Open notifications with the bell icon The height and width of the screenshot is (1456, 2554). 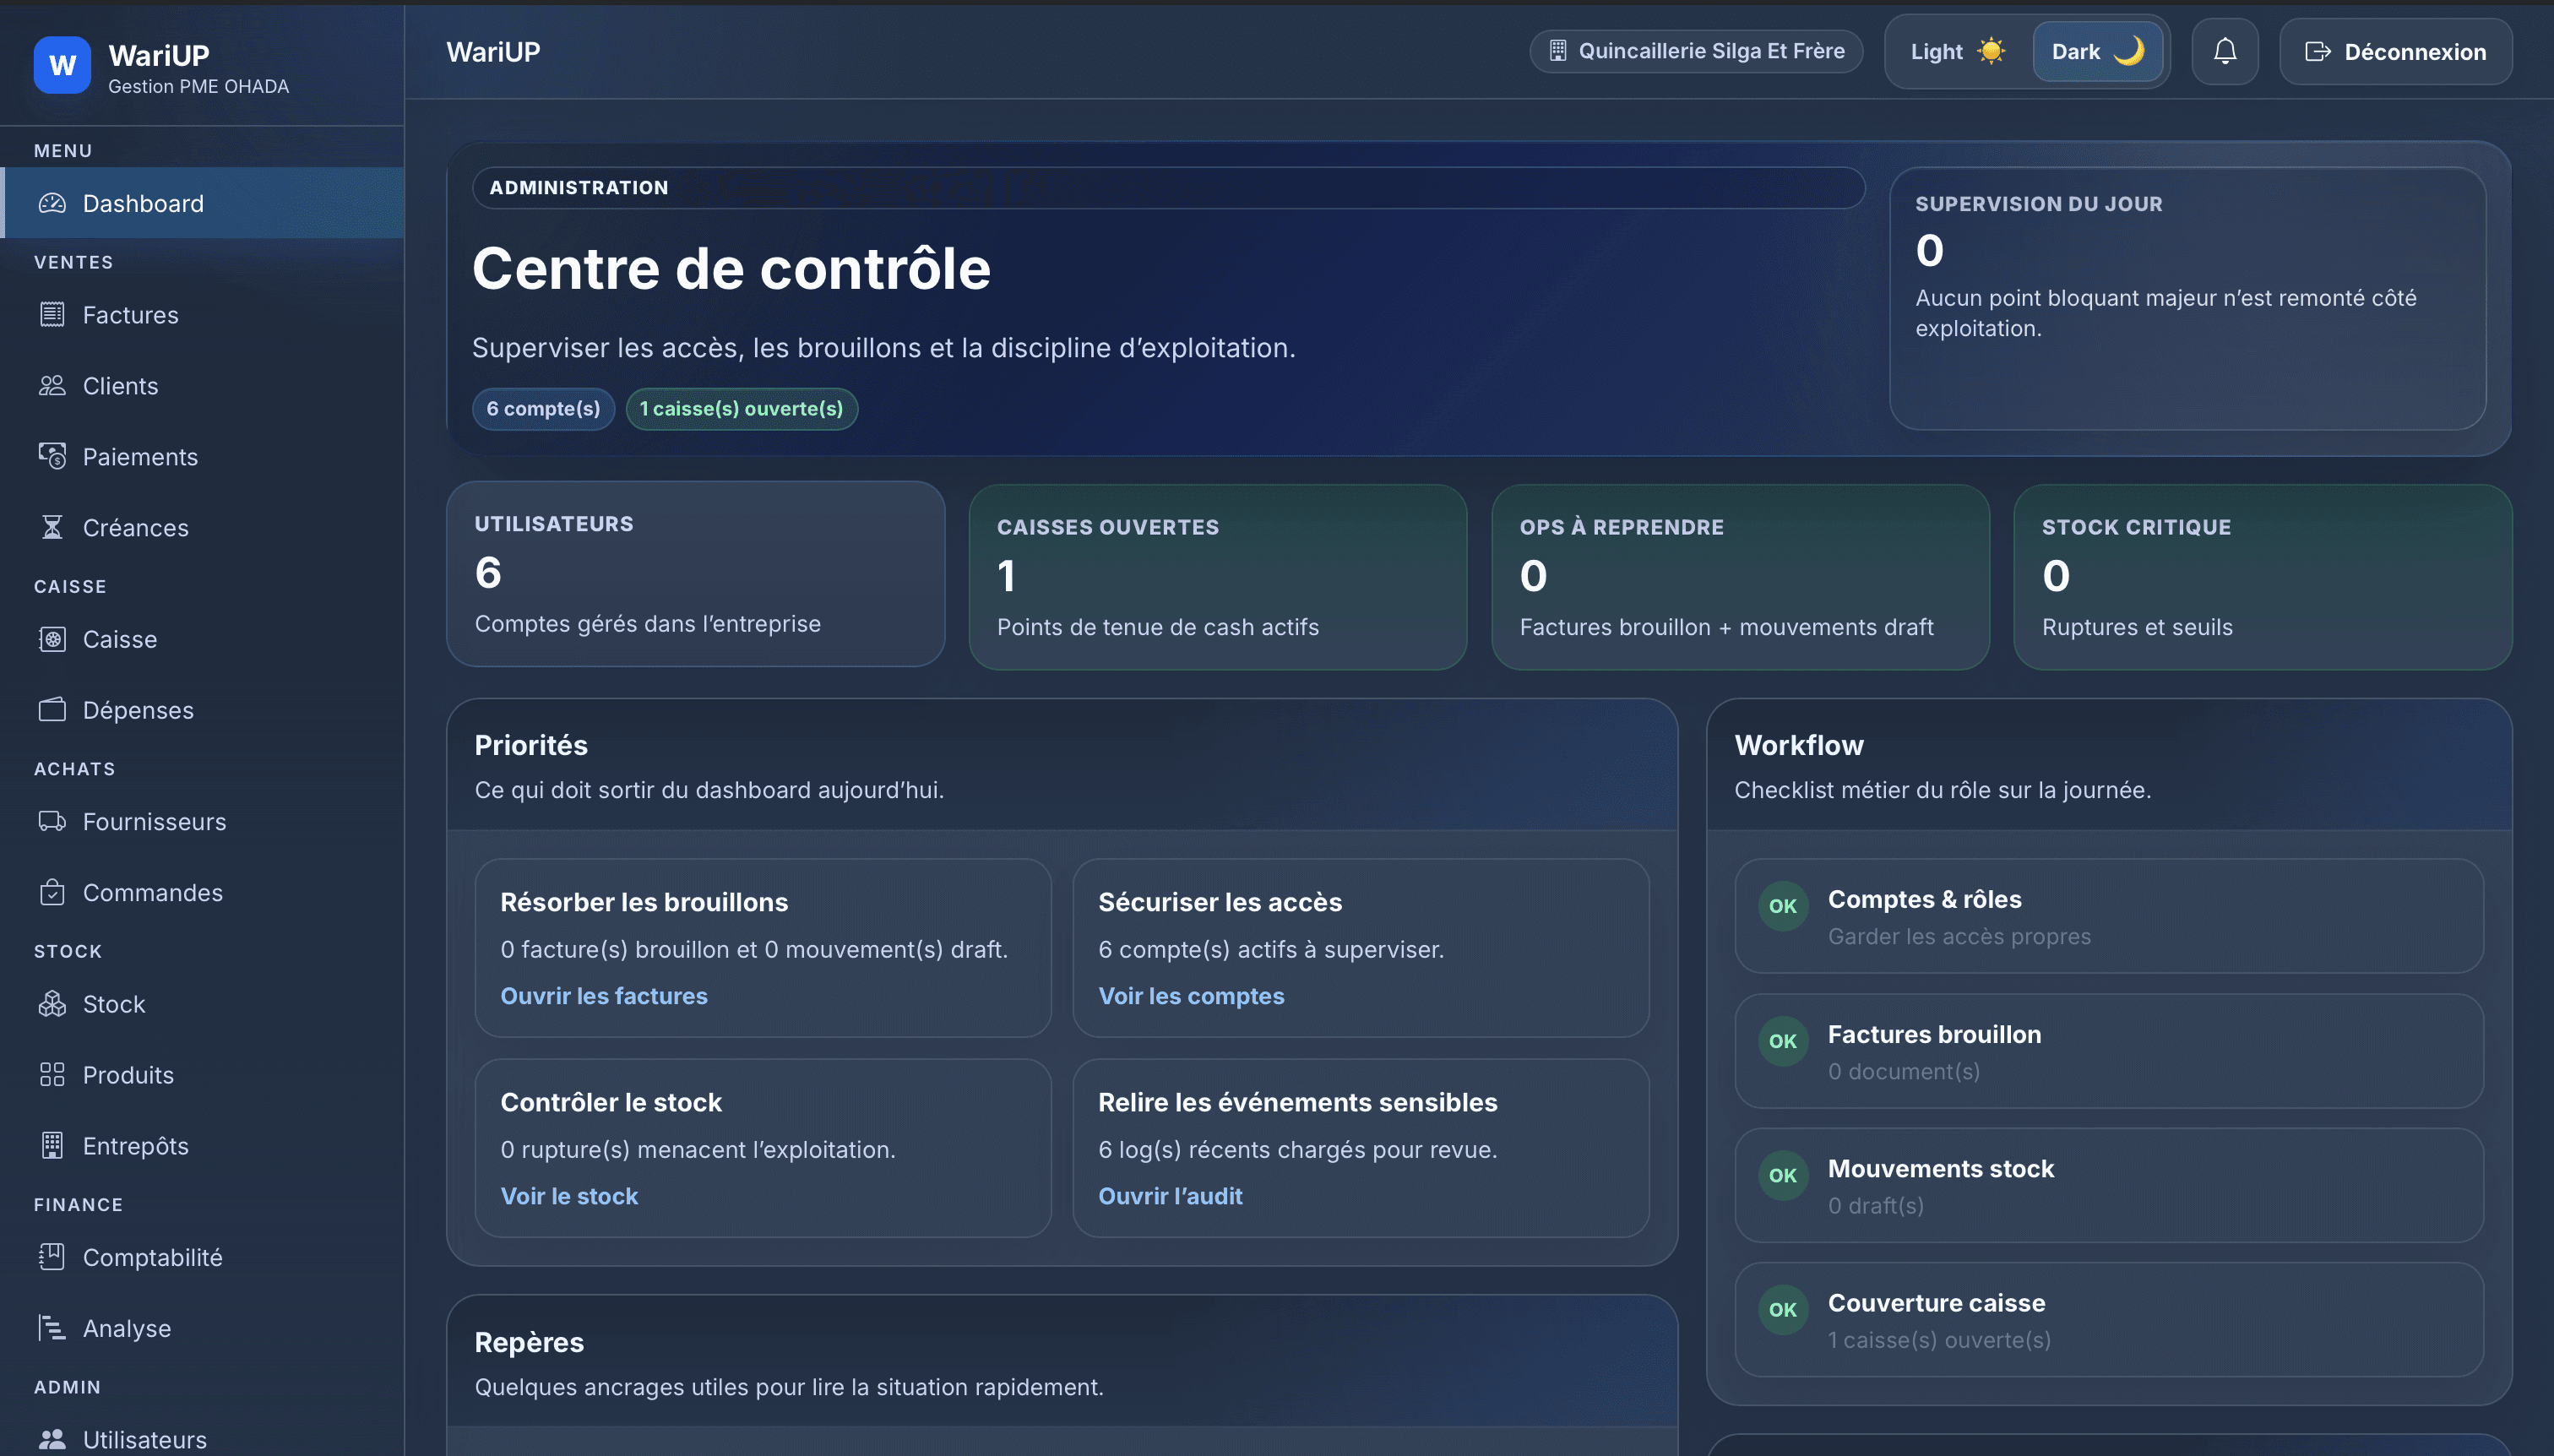(x=2225, y=51)
